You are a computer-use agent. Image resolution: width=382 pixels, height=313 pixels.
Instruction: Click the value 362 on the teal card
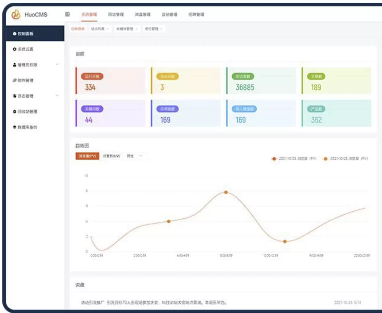coord(316,120)
